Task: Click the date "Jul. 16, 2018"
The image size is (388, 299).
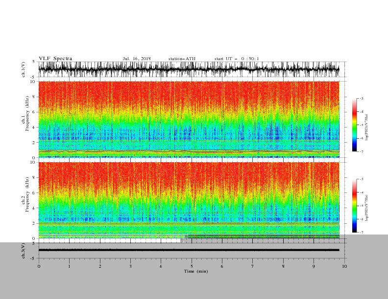Action: pyautogui.click(x=137, y=59)
